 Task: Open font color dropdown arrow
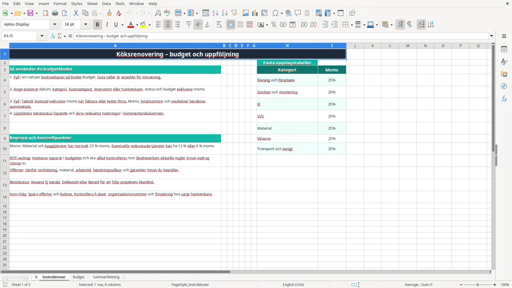[x=137, y=25]
